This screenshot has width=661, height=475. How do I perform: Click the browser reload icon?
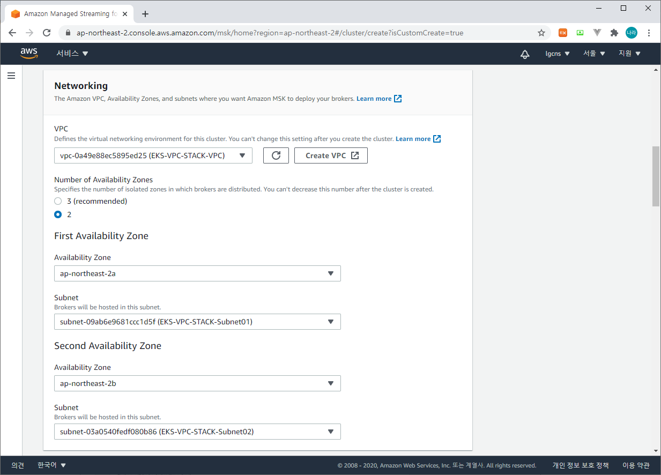point(47,33)
